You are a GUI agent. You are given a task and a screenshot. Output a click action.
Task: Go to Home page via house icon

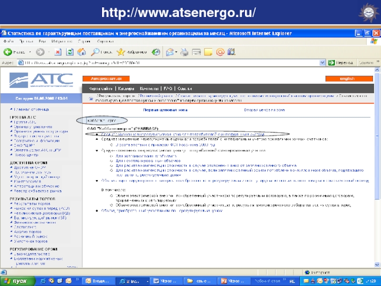tap(81, 52)
